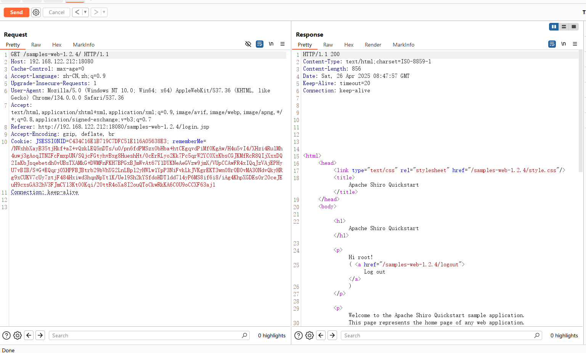Click 'Hi root!' text in response
This screenshot has height=353, width=586.
pyautogui.click(x=361, y=257)
